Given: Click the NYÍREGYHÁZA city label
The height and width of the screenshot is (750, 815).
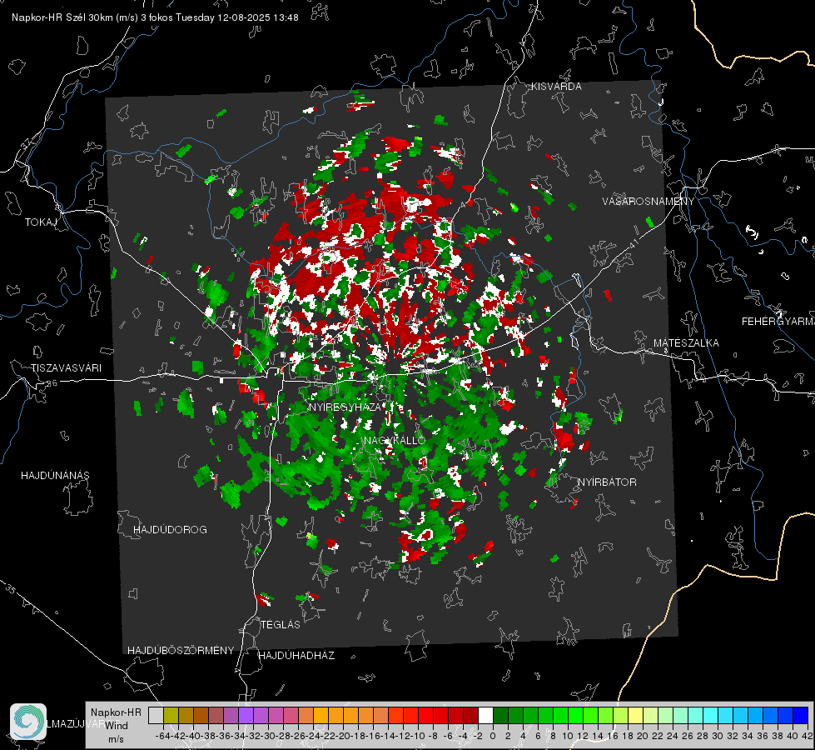Looking at the screenshot, I should tap(345, 407).
